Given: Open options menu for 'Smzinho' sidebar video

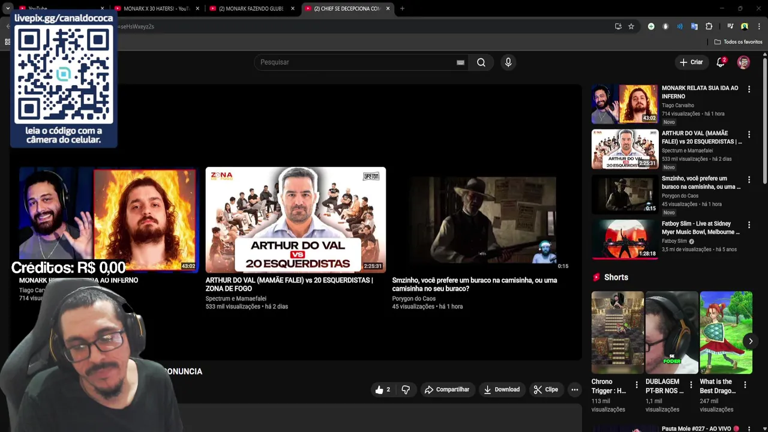Looking at the screenshot, I should click(749, 180).
